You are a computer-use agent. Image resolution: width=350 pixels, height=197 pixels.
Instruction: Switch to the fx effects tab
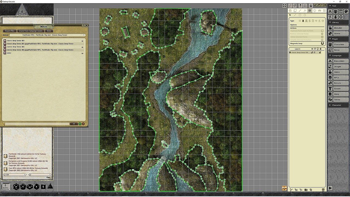(x=305, y=11)
